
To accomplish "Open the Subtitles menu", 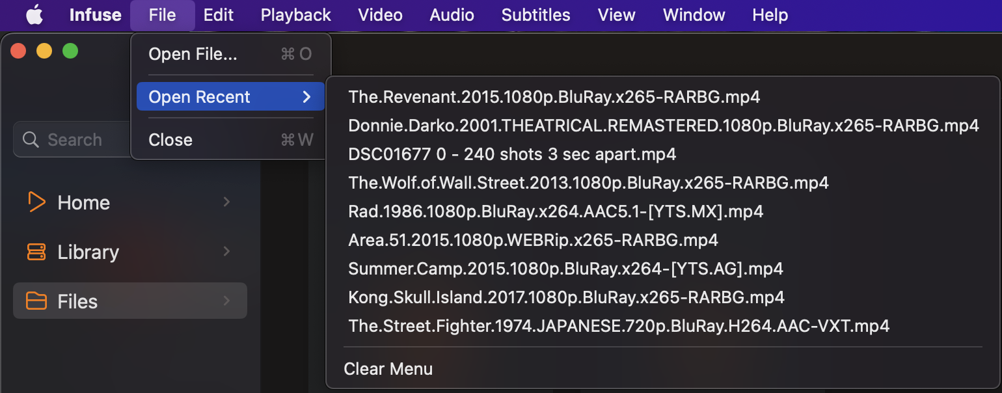I will (535, 15).
